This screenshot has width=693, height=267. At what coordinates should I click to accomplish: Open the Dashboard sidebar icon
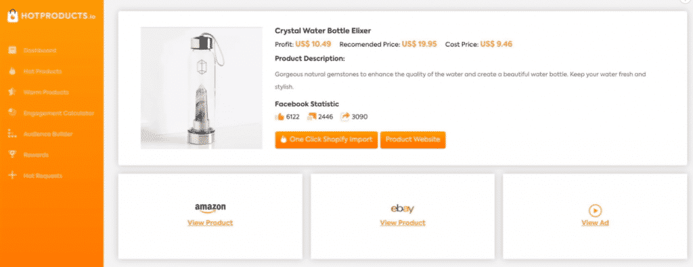click(12, 50)
